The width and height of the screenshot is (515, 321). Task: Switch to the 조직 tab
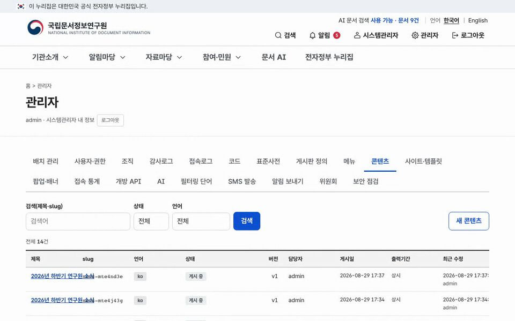coord(128,161)
